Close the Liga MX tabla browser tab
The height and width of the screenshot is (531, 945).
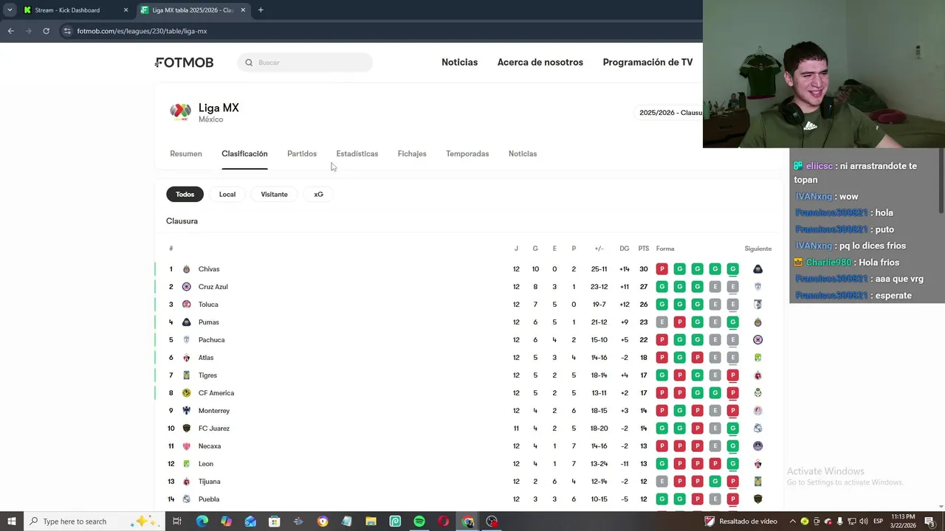[243, 10]
